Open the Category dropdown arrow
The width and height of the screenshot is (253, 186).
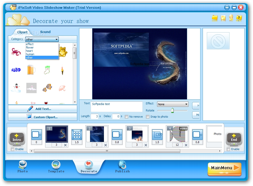click(56, 39)
